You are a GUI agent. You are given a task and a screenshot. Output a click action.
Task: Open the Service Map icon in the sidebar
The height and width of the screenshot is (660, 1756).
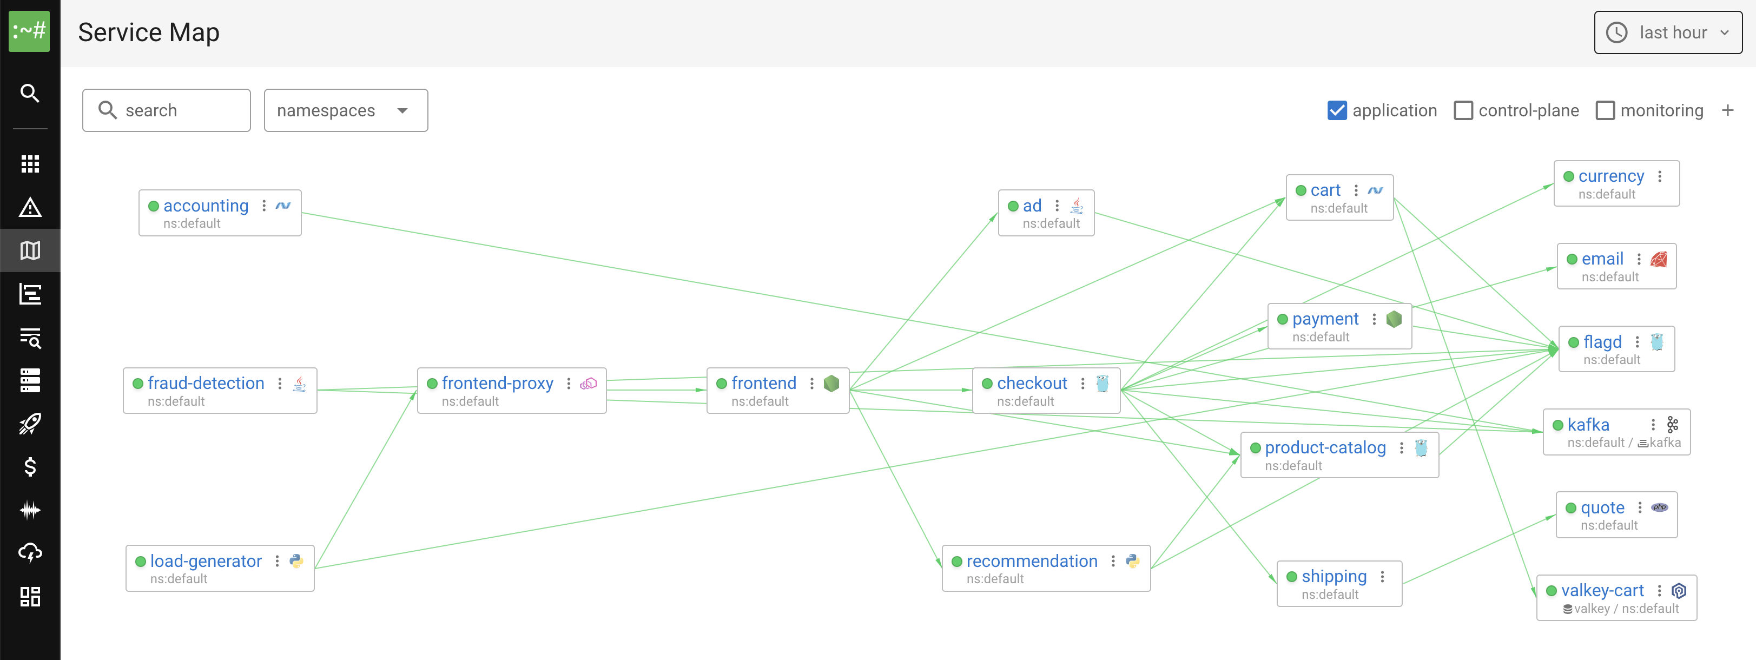click(30, 250)
